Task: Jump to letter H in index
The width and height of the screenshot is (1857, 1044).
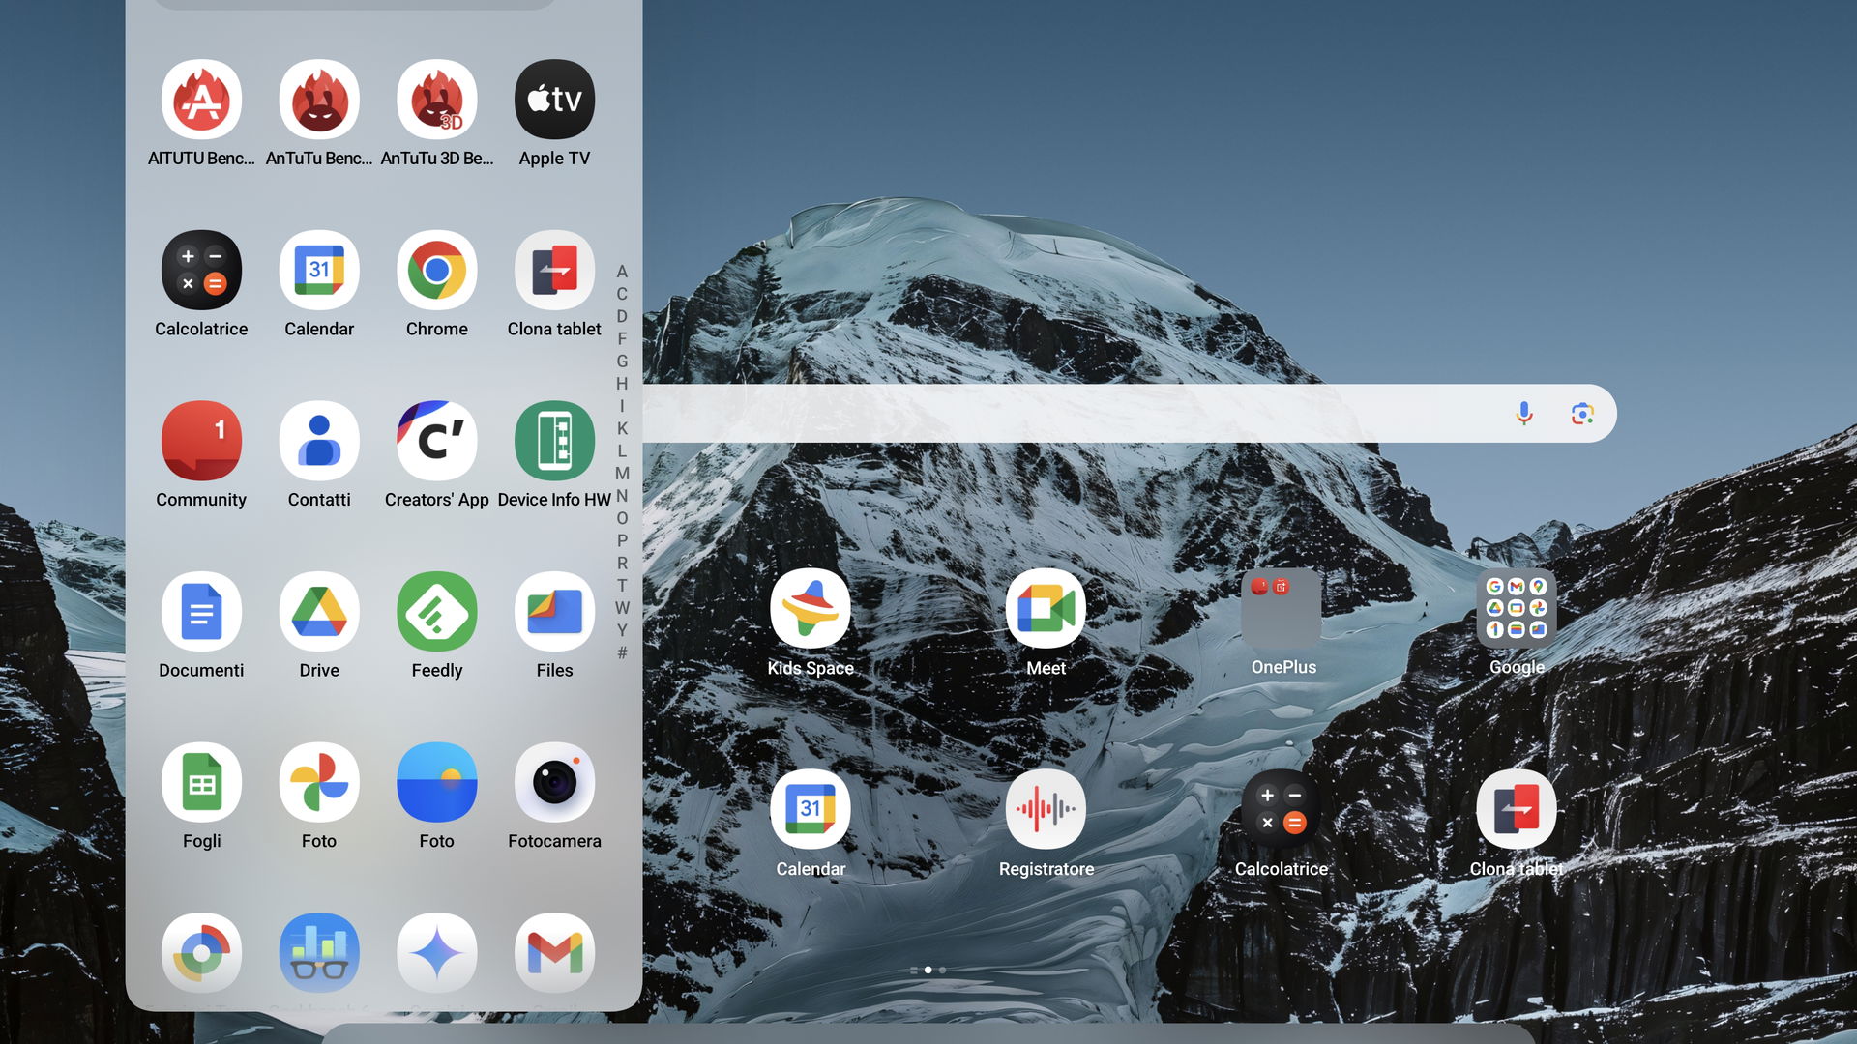Action: [622, 384]
